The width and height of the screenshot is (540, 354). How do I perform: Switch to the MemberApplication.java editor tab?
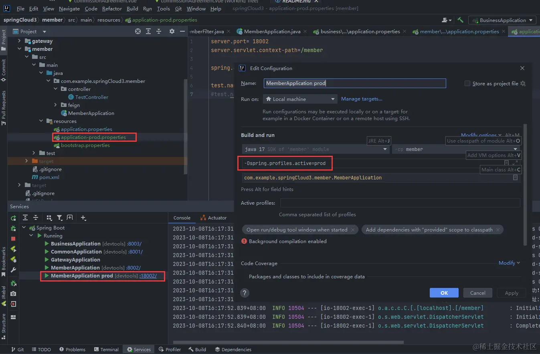pyautogui.click(x=272, y=31)
